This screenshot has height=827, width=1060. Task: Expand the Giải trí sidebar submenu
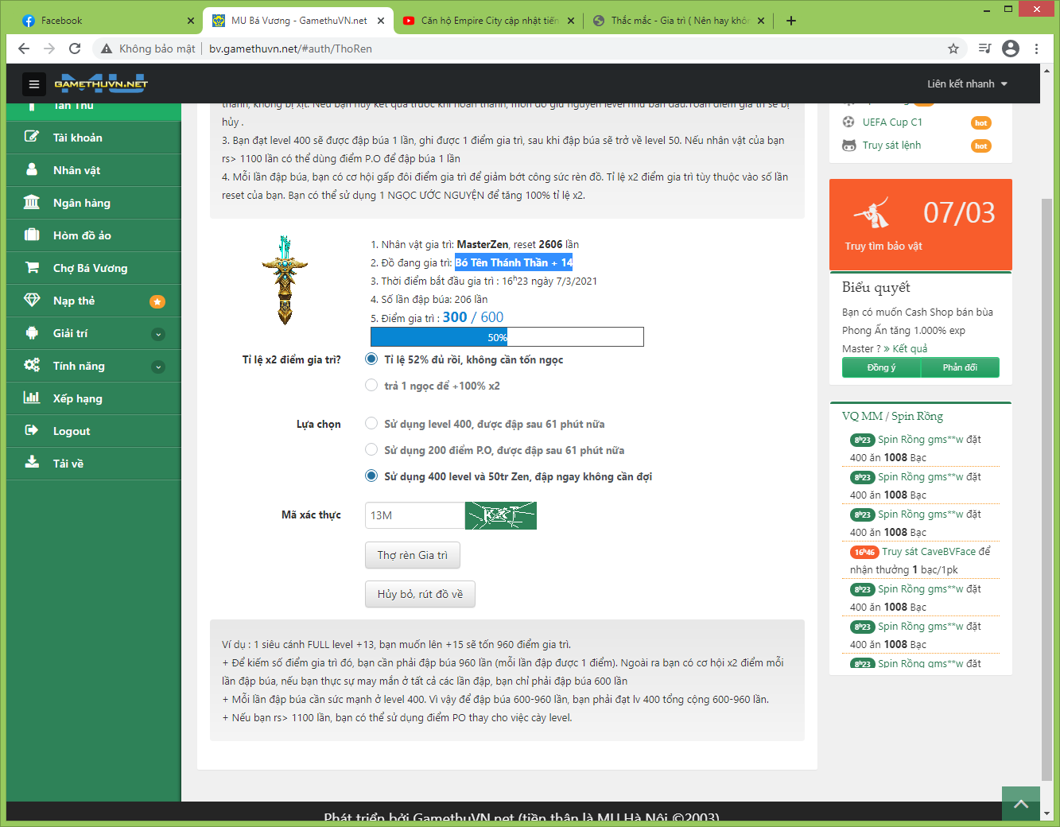(x=158, y=334)
